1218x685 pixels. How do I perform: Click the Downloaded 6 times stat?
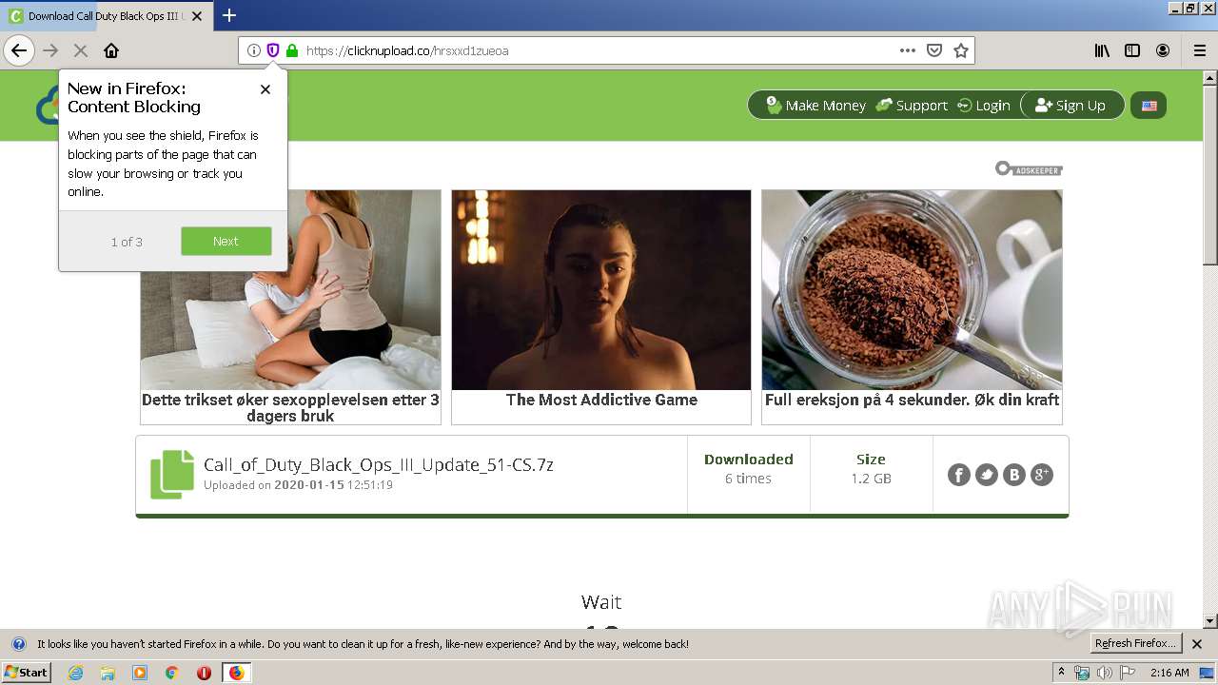[748, 468]
